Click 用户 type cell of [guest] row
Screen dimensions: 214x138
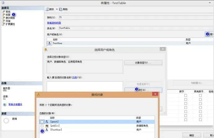[x=139, y=122]
